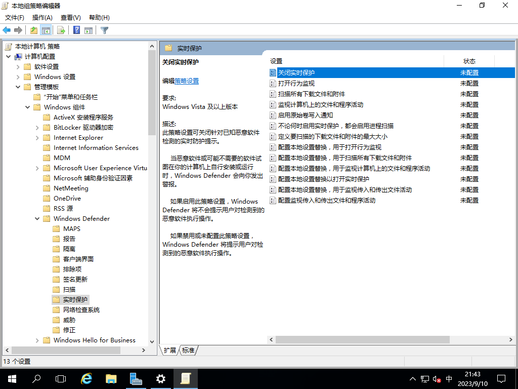Select 定义要扫描的下载文件和附件的最大大小 policy
This screenshot has height=389, width=518.
coord(392,136)
